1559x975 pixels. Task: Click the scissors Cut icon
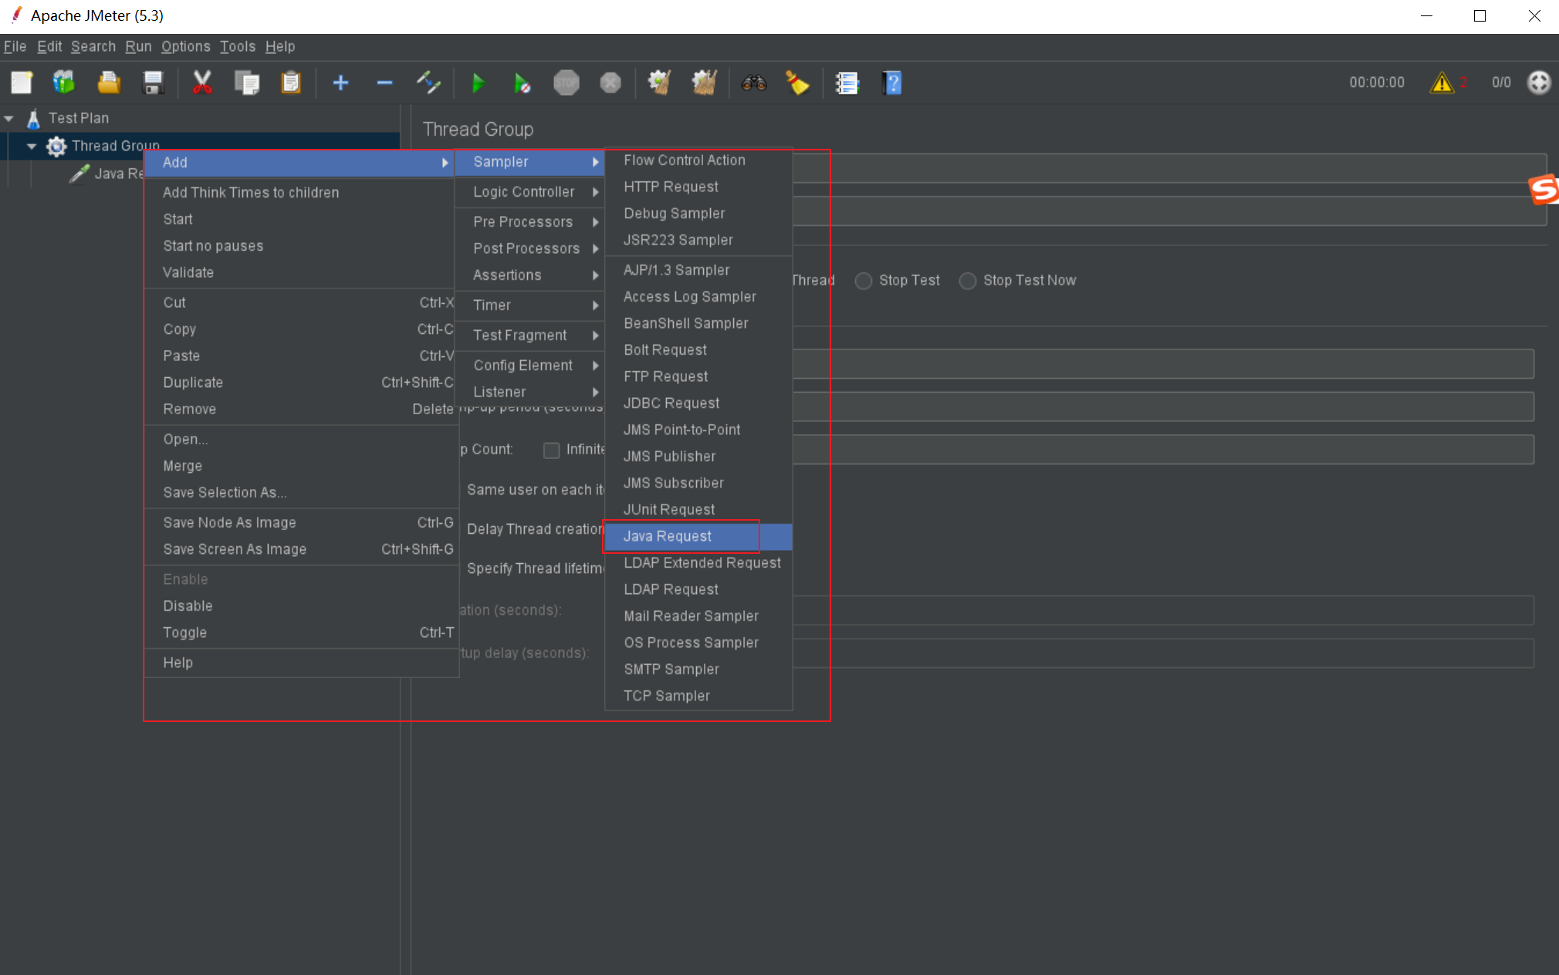(202, 83)
